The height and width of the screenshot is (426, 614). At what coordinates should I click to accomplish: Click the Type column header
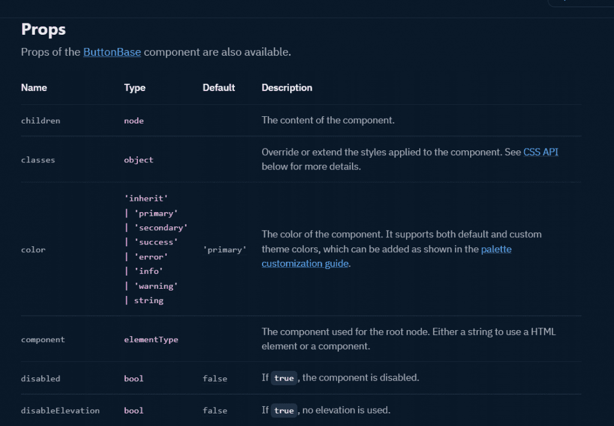pos(134,87)
